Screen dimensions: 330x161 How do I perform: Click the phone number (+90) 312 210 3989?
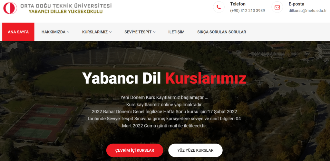(247, 11)
